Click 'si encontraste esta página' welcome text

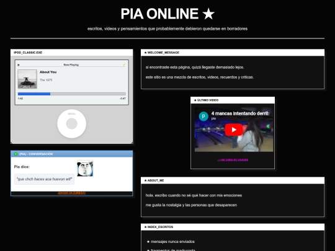(x=195, y=67)
